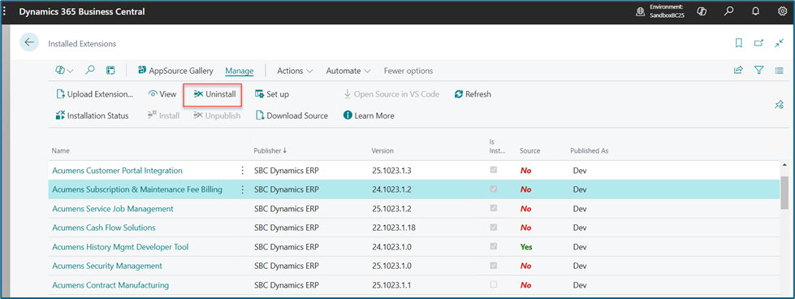Click the green Yes source value

(525, 247)
